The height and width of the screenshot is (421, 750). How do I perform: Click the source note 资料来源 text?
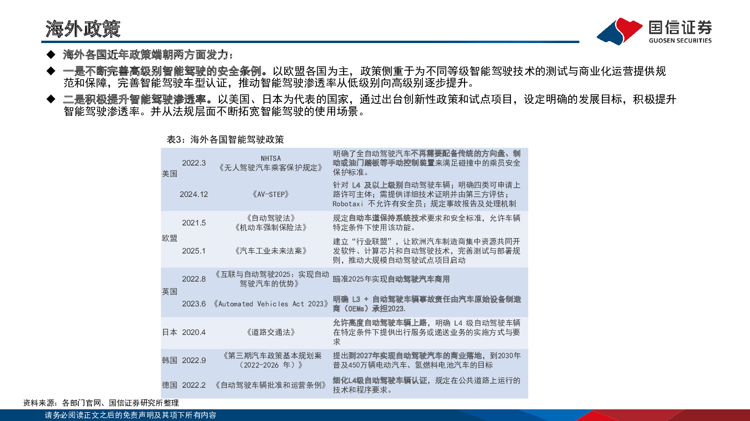pyautogui.click(x=101, y=403)
